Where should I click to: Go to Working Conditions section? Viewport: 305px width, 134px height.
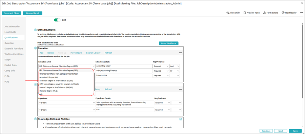(14, 54)
